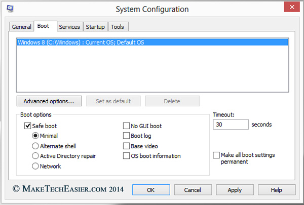The image size is (304, 205).
Task: Select Active Directory repair option
Action: point(35,156)
